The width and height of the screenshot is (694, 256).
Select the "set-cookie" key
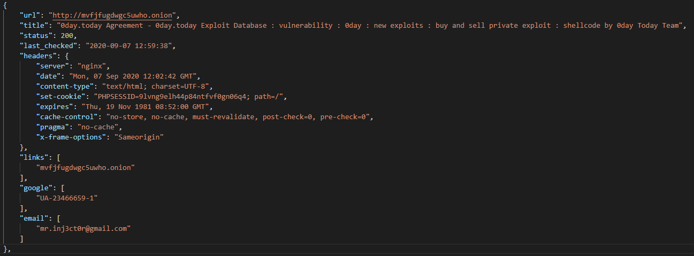tap(61, 97)
